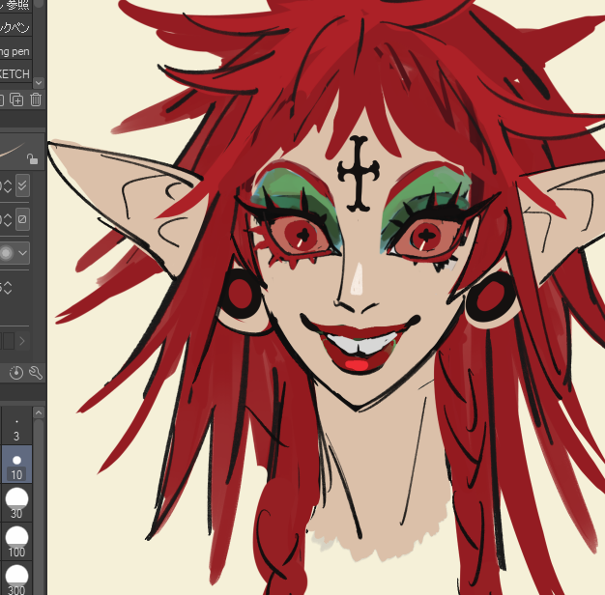Click the brush tip preview circle

(x=6, y=253)
